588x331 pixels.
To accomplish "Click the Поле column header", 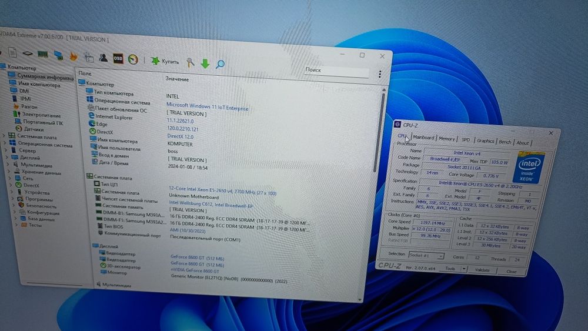I will pos(85,73).
